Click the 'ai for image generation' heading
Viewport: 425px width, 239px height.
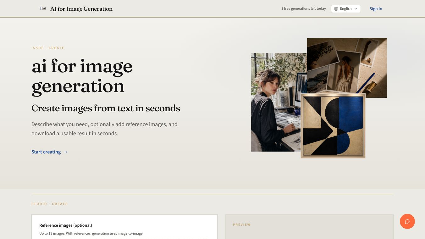(x=82, y=76)
